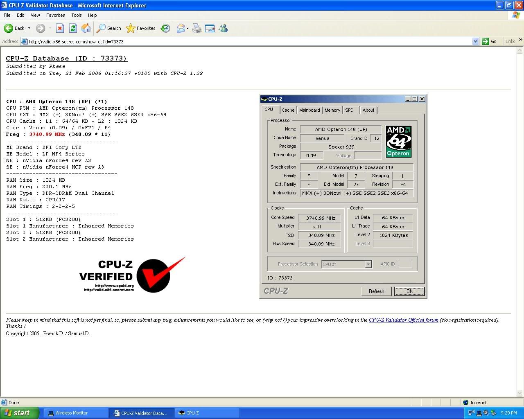Viewport: 524px width, 419px height.
Task: Refresh the page with the toolbar icon
Action: point(73,28)
